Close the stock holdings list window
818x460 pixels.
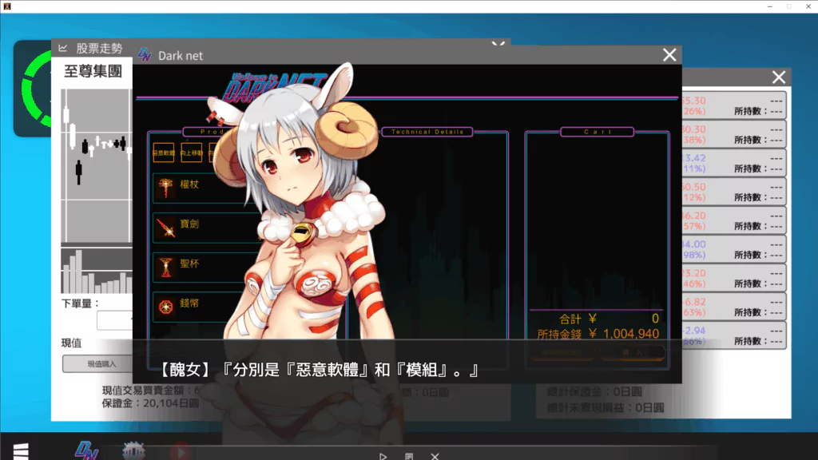tap(779, 77)
